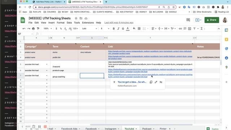The width and height of the screenshot is (231, 130).
Task: Pause the screen recording
Action: tap(39, 127)
